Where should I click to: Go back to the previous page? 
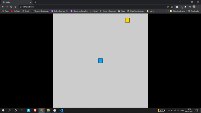point(3,7)
